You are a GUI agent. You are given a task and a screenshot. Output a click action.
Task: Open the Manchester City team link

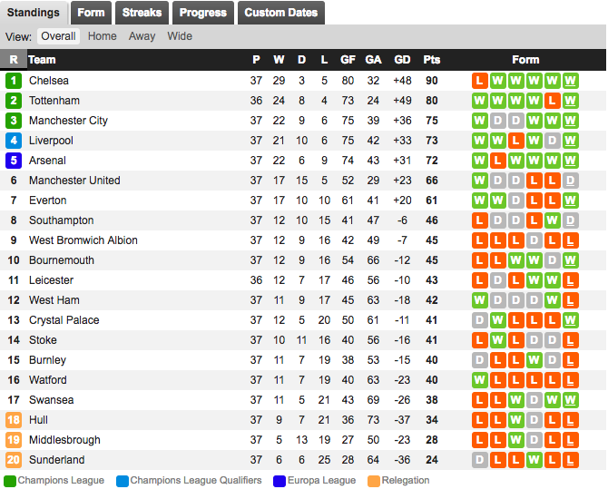tap(68, 121)
